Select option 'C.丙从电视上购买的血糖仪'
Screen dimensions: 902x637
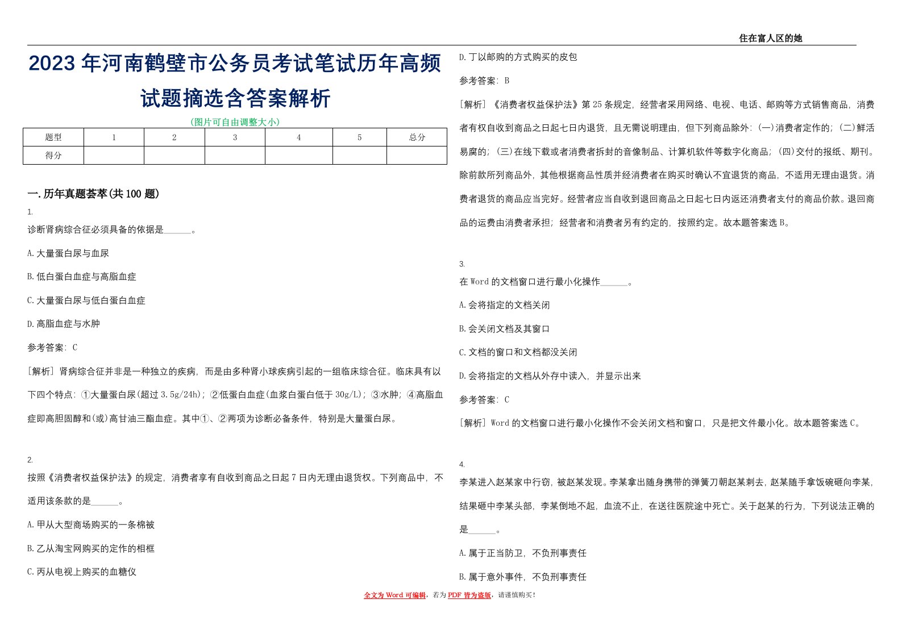(82, 572)
